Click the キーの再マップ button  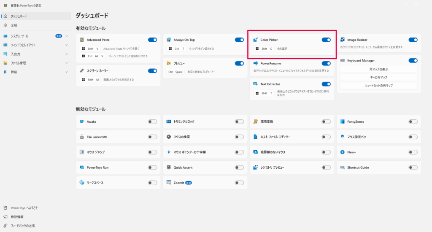coord(378,78)
